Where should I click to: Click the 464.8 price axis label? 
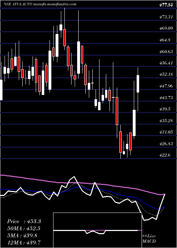165,40
